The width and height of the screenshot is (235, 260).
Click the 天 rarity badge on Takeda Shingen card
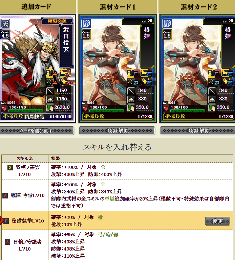pyautogui.click(x=5, y=24)
